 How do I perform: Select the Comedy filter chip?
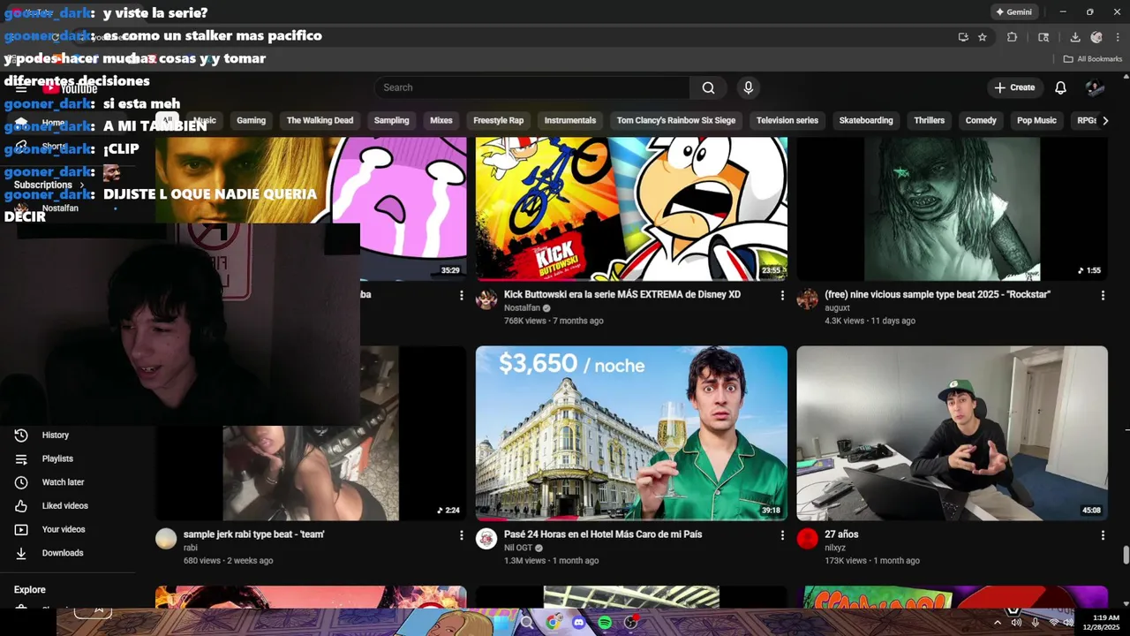click(981, 120)
